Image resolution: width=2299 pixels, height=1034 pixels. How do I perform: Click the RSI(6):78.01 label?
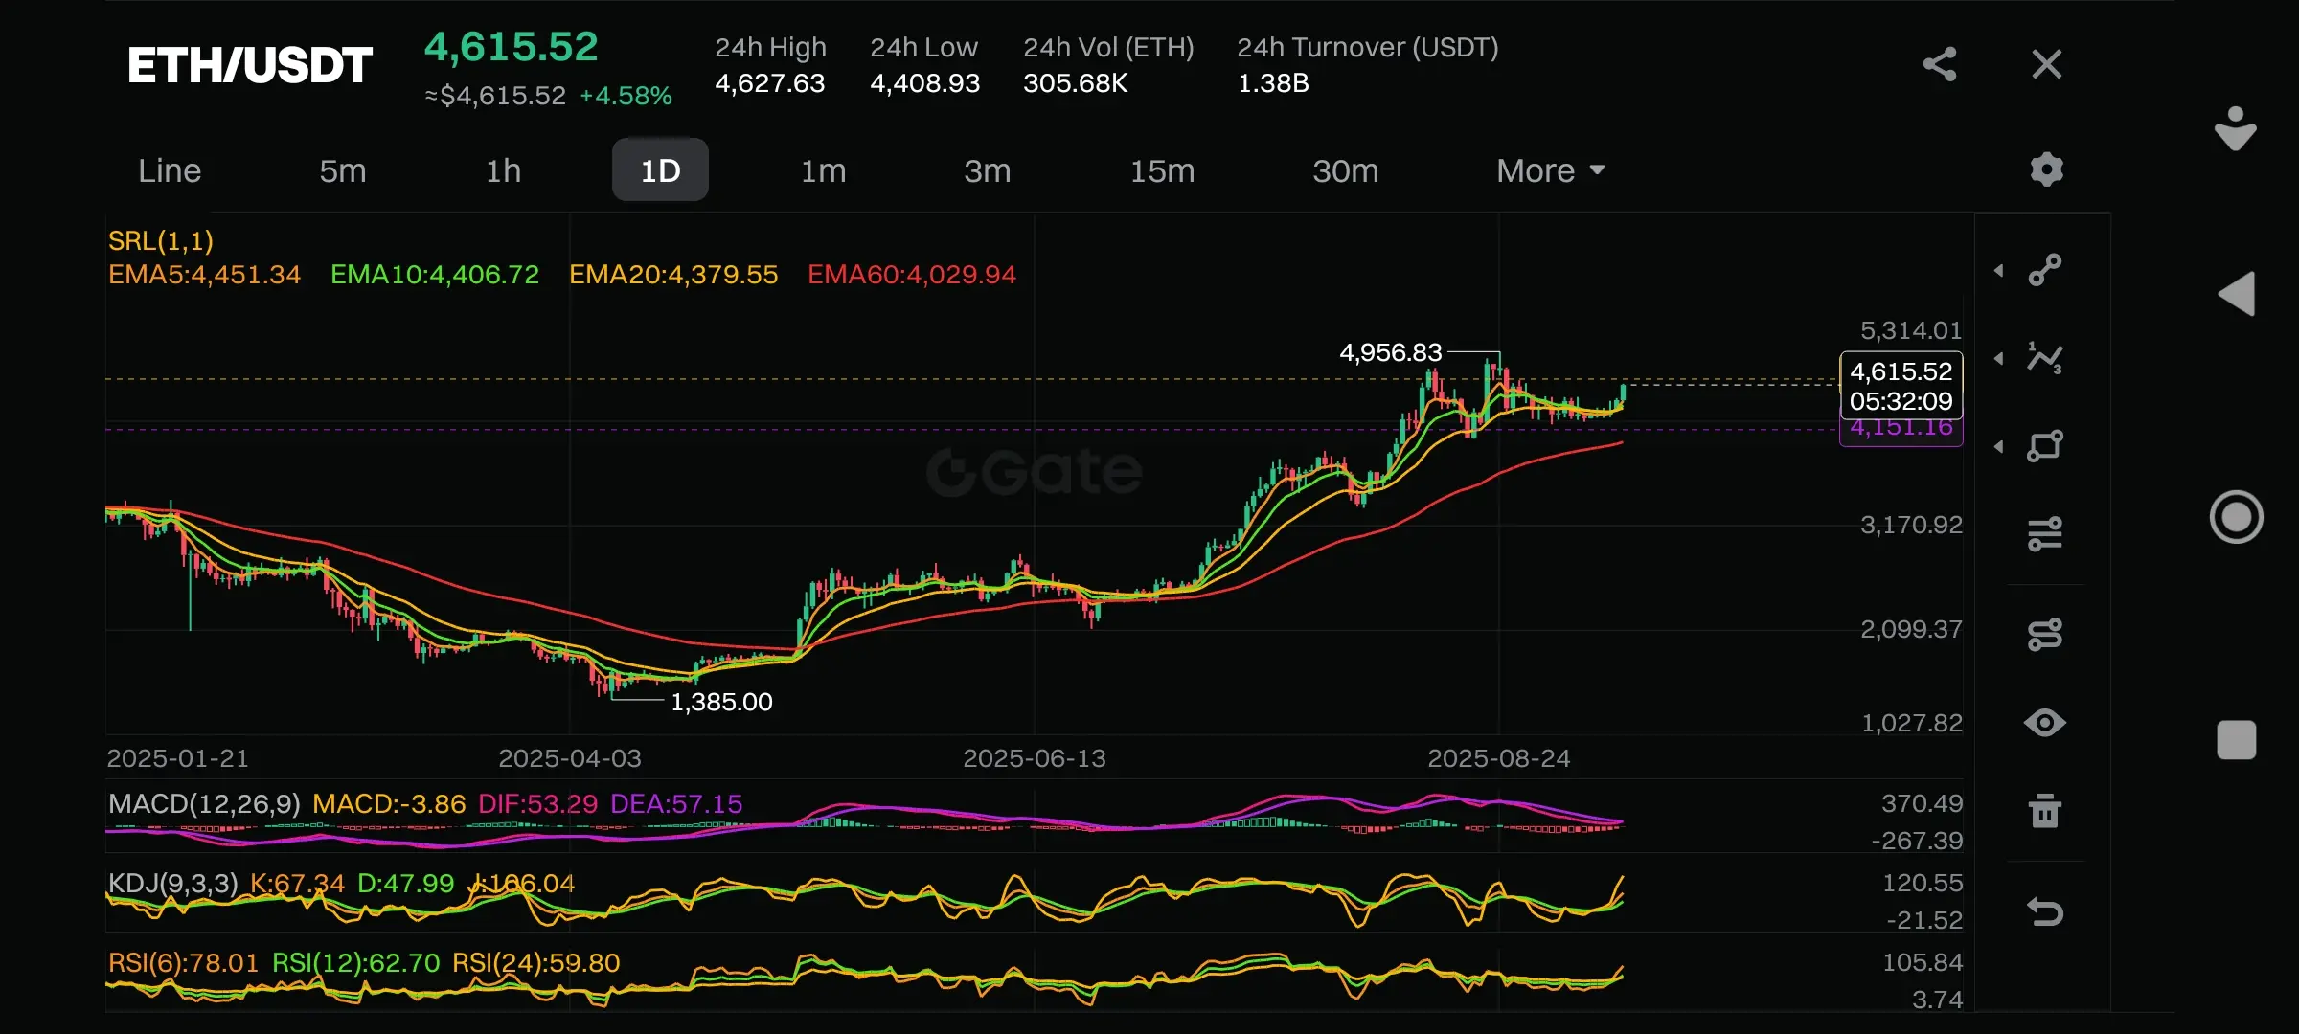pos(183,962)
